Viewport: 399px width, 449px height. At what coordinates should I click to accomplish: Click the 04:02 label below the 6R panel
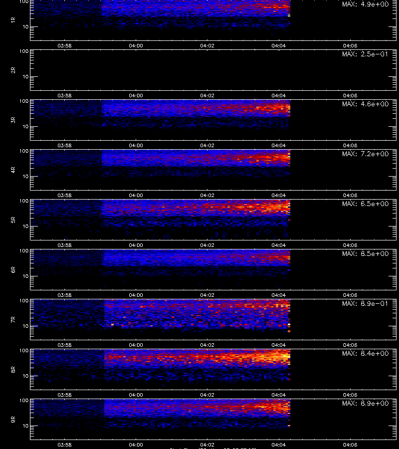(x=207, y=295)
